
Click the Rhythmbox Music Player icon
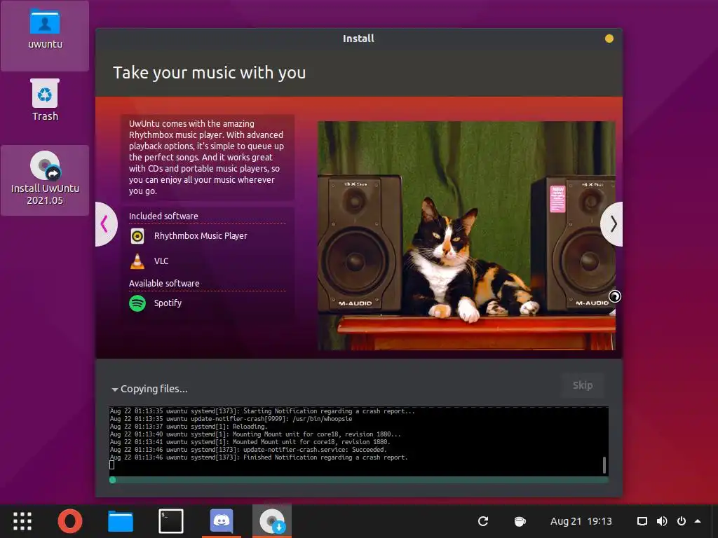(x=137, y=236)
